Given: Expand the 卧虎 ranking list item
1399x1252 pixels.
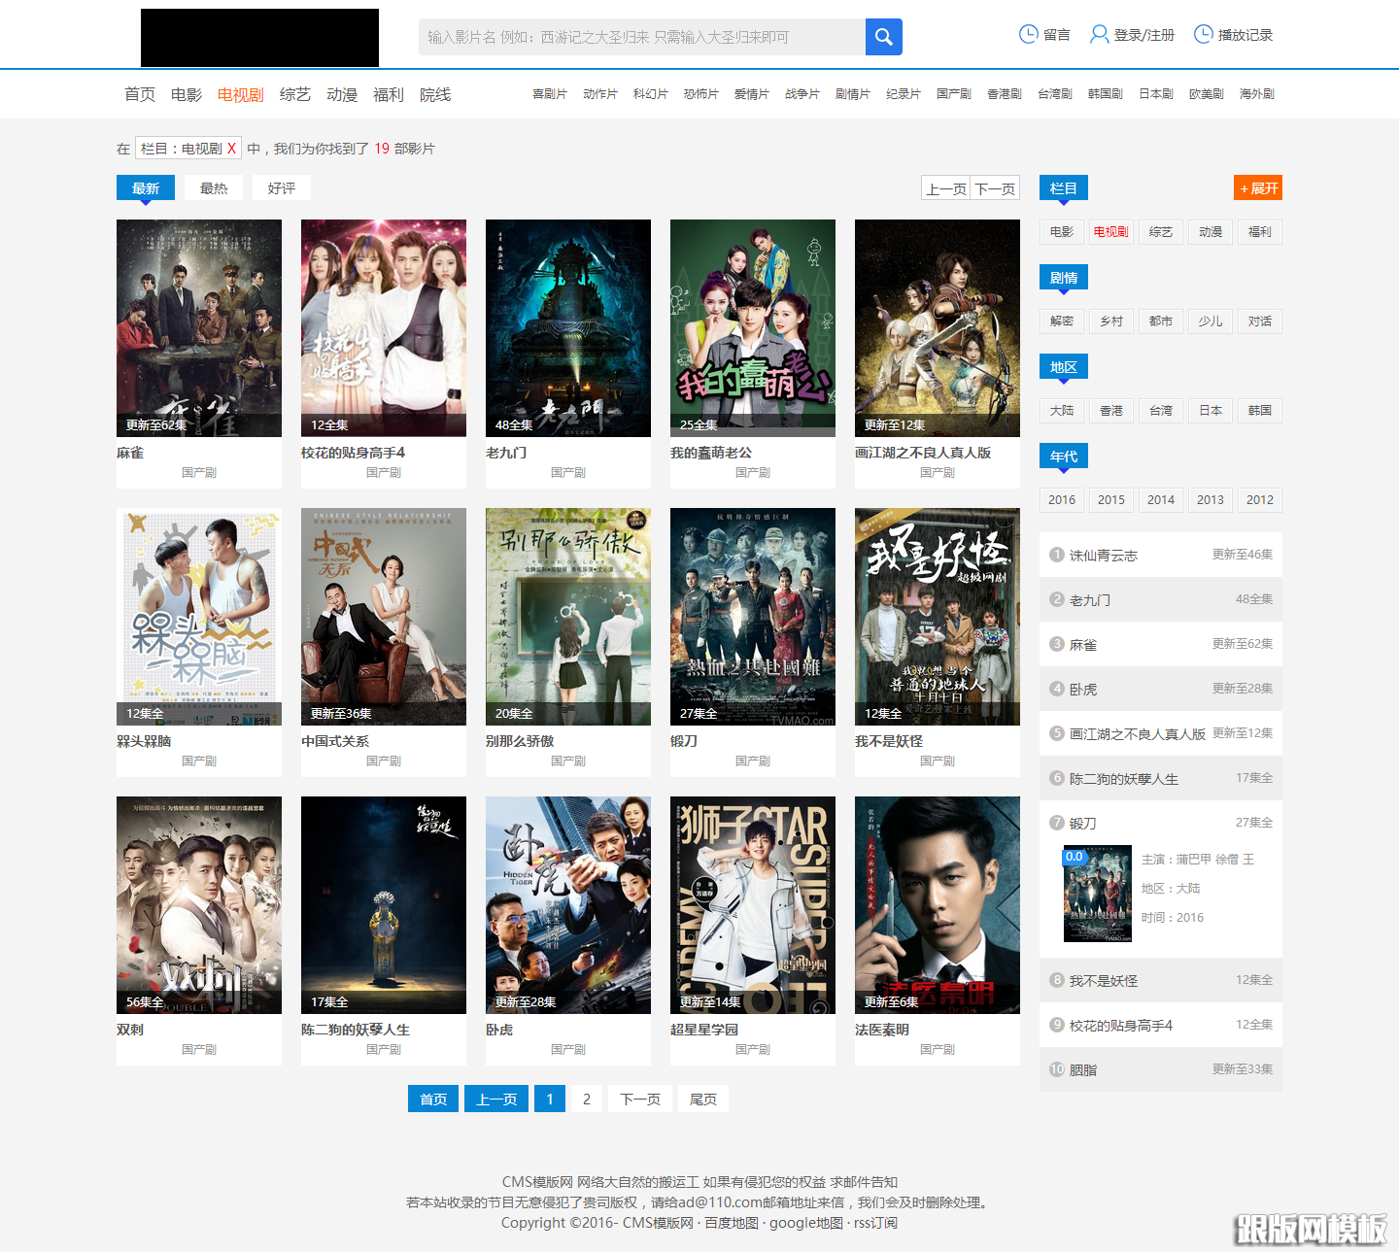Looking at the screenshot, I should [1160, 690].
